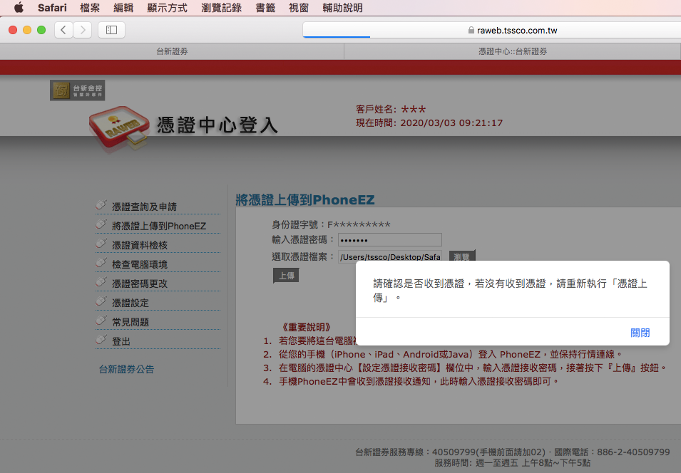Click the mouse icon beside 檢查電腦環境
This screenshot has height=473, width=681.
tap(101, 262)
